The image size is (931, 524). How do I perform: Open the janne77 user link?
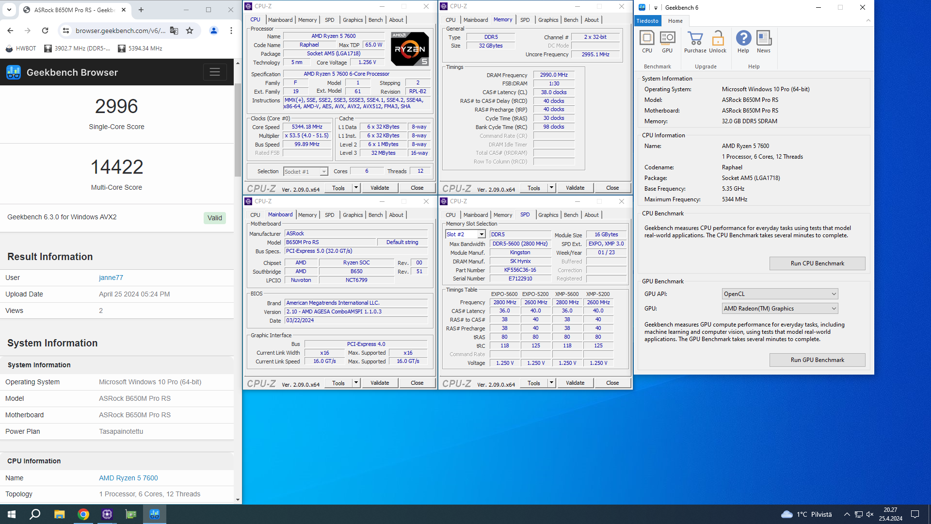click(111, 278)
